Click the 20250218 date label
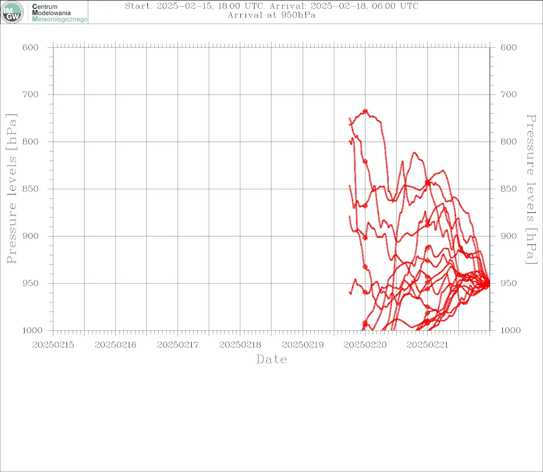This screenshot has height=472, width=543. 240,345
